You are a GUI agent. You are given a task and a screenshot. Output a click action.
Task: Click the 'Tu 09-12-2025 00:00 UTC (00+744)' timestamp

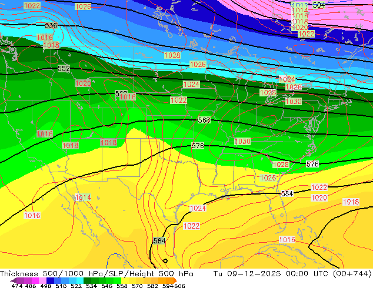[x=292, y=274]
